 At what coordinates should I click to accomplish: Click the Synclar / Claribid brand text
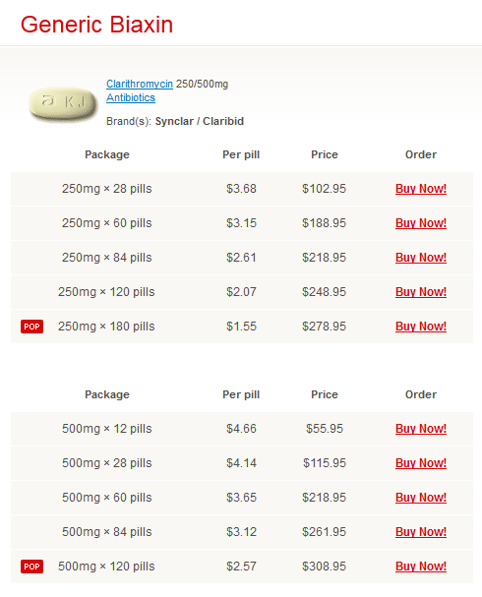pos(200,121)
